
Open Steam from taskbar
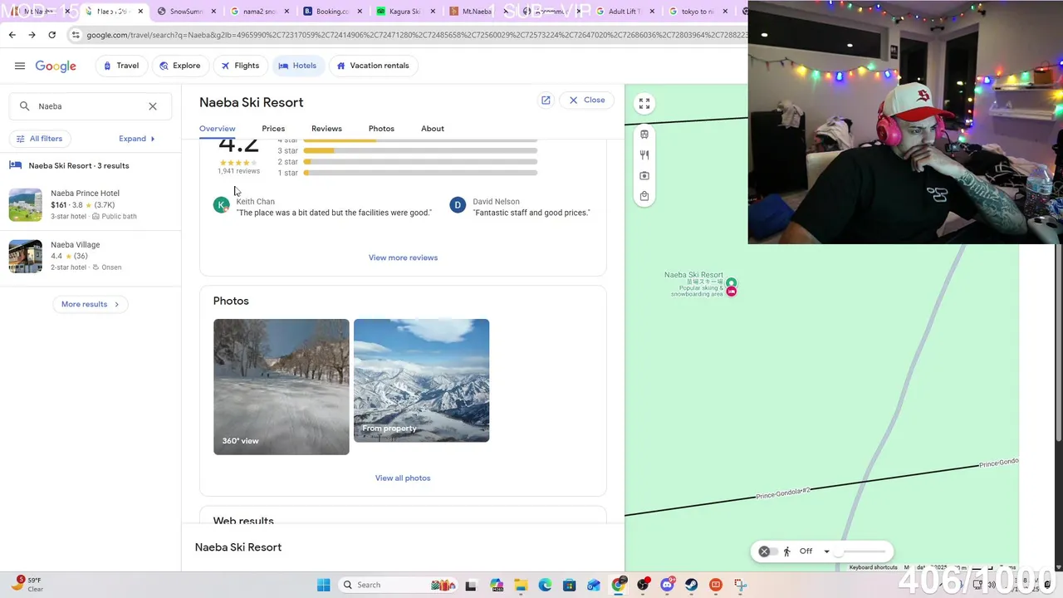(691, 585)
